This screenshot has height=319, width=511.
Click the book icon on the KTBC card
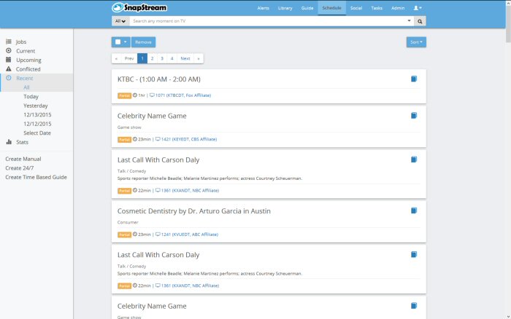click(x=414, y=79)
